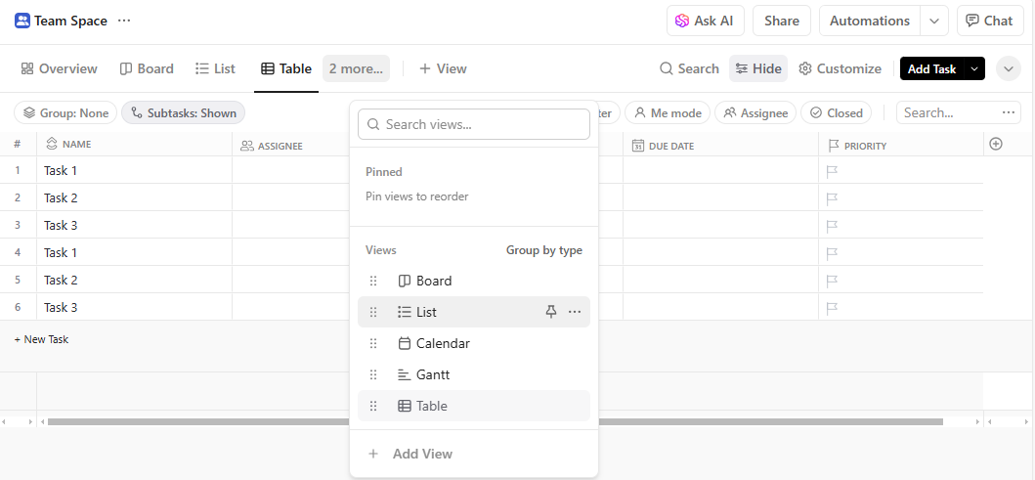Click Add View in the dropdown
This screenshot has height=480, width=1035.
click(421, 454)
